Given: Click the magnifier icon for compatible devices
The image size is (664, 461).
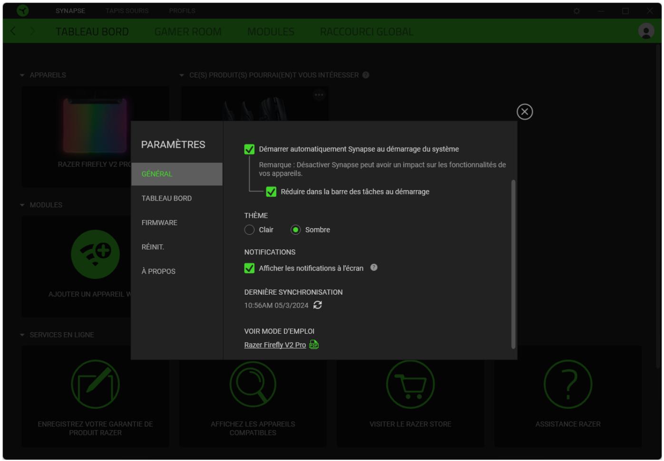Looking at the screenshot, I should pyautogui.click(x=253, y=384).
